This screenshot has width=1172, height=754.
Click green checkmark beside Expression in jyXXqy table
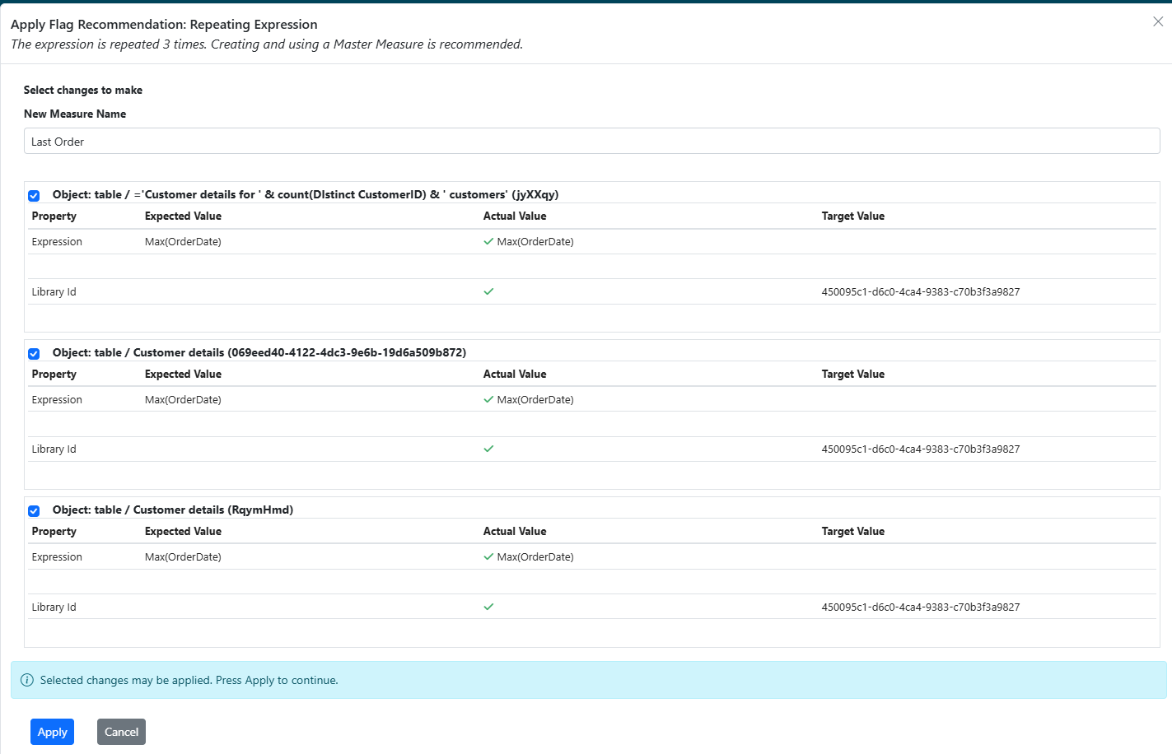point(488,242)
